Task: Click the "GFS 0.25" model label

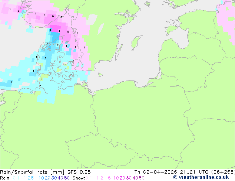Action: [x=79, y=172]
